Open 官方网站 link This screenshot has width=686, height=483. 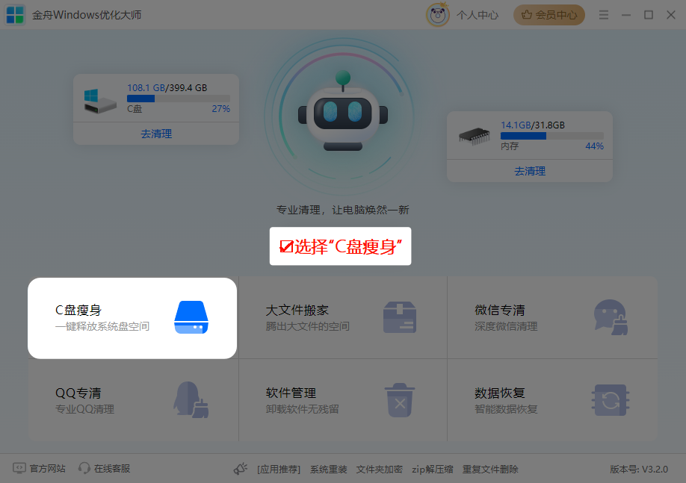pyautogui.click(x=48, y=469)
